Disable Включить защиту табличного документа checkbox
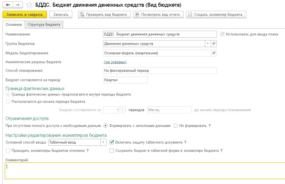The height and width of the screenshot is (184, 285). (112, 142)
